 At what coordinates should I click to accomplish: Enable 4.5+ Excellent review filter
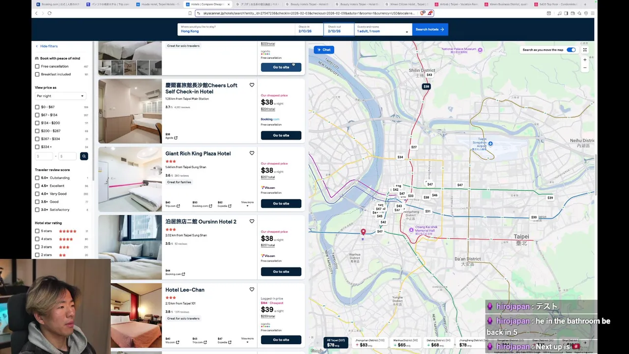pos(37,186)
